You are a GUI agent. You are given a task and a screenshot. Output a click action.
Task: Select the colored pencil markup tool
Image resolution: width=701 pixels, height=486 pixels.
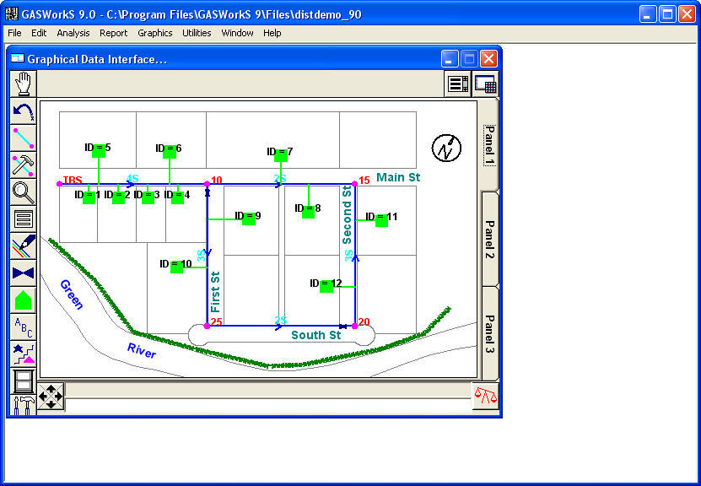[22, 246]
